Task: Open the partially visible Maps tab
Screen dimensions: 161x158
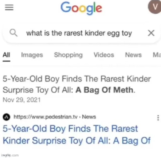Action: tap(157, 55)
